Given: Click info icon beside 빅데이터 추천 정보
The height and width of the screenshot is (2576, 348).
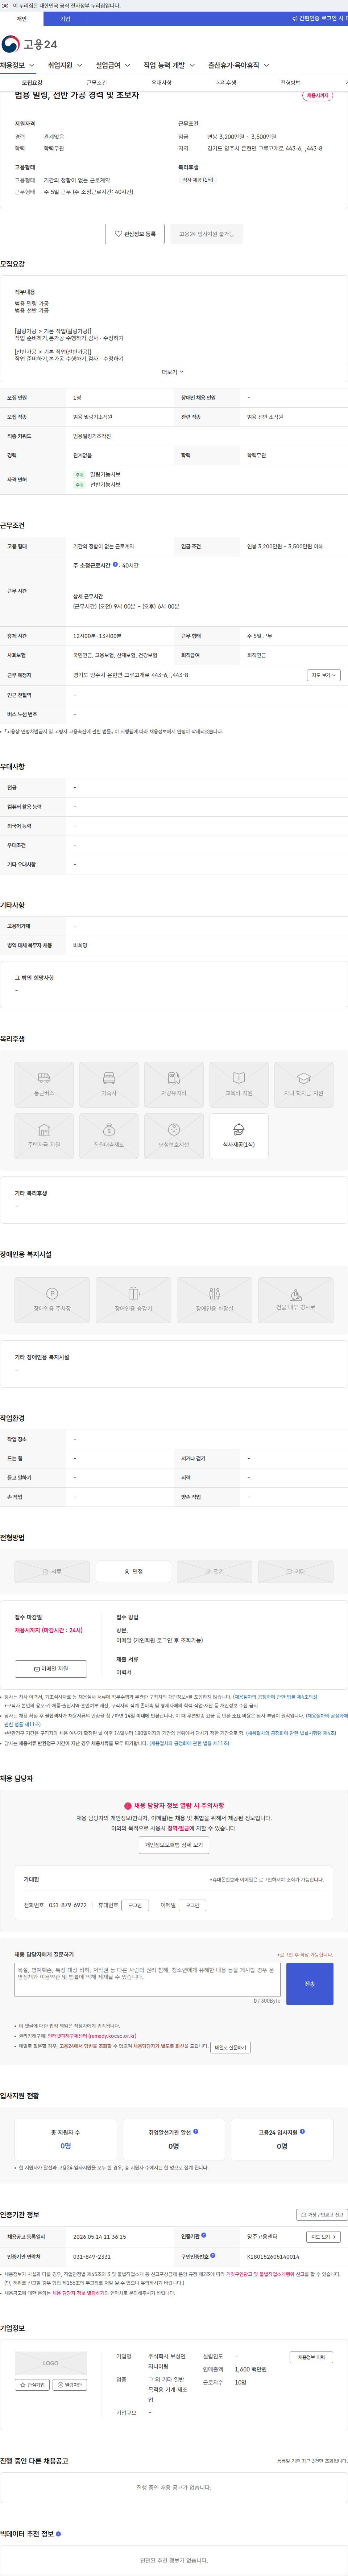Looking at the screenshot, I should point(58,2534).
